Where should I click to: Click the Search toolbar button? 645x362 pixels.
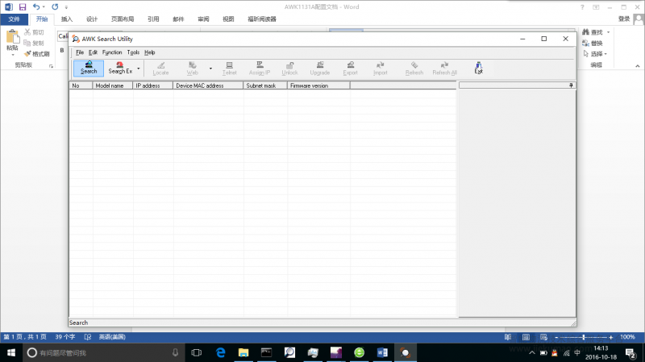(x=89, y=68)
